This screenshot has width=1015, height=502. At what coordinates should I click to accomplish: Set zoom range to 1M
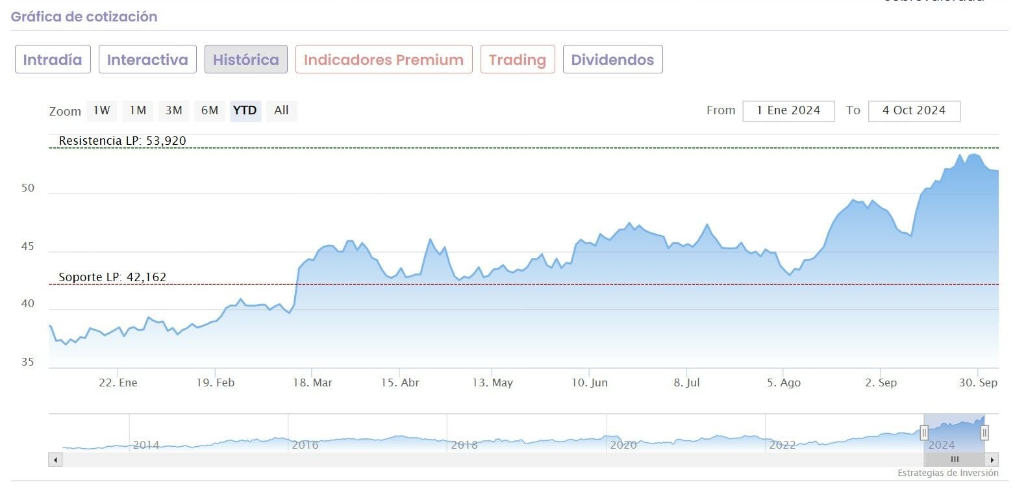click(138, 110)
